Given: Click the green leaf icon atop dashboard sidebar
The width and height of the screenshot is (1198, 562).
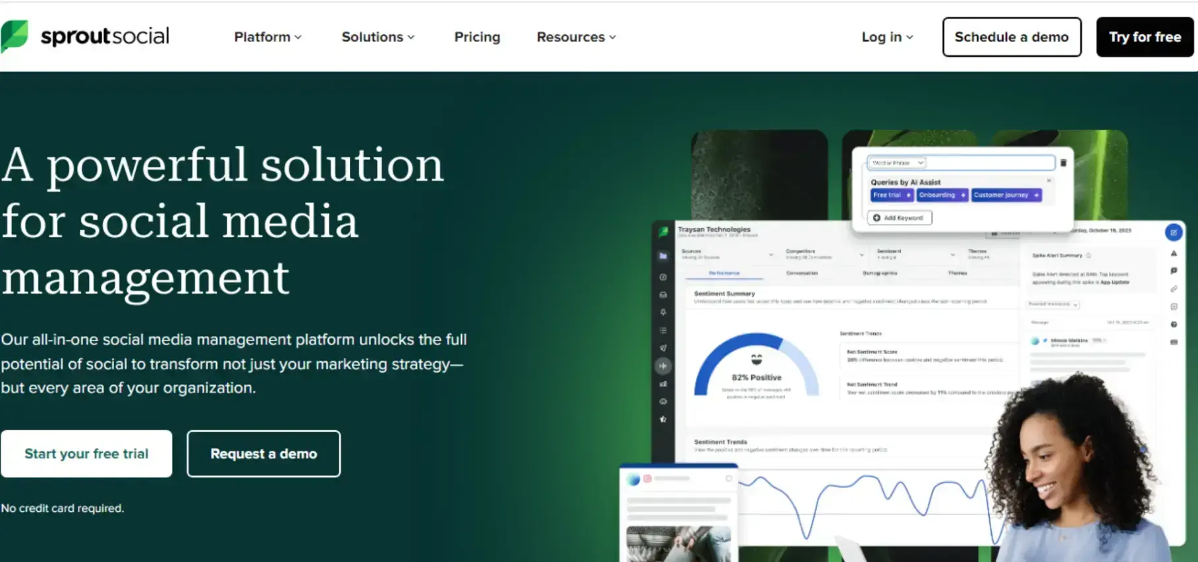Looking at the screenshot, I should click(x=663, y=232).
